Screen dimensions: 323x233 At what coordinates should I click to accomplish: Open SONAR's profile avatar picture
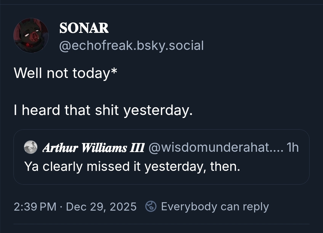click(x=31, y=36)
